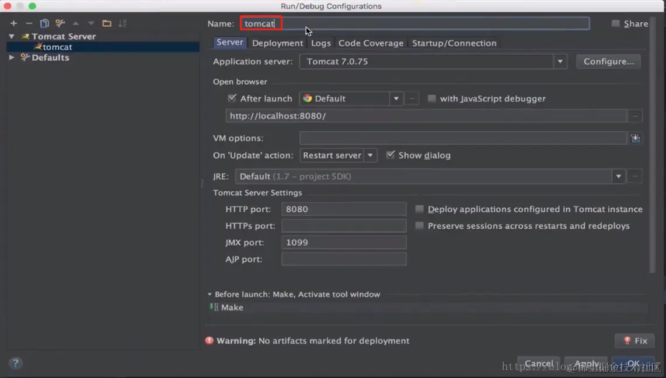Enable Deploy applications configured in Tomcat instance
666x378 pixels.
click(x=419, y=209)
